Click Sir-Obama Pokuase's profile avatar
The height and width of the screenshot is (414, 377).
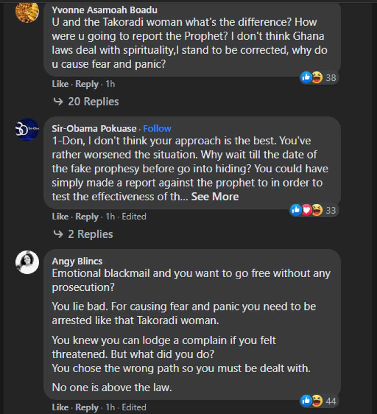point(27,130)
